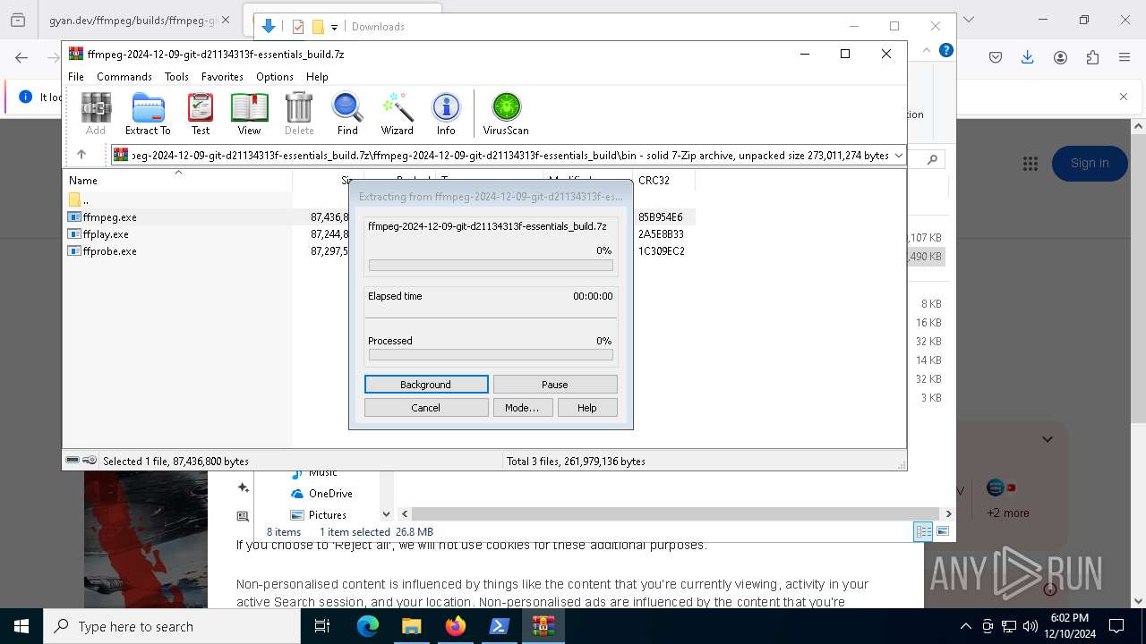Click the Mode... button
The image size is (1146, 644).
(522, 408)
